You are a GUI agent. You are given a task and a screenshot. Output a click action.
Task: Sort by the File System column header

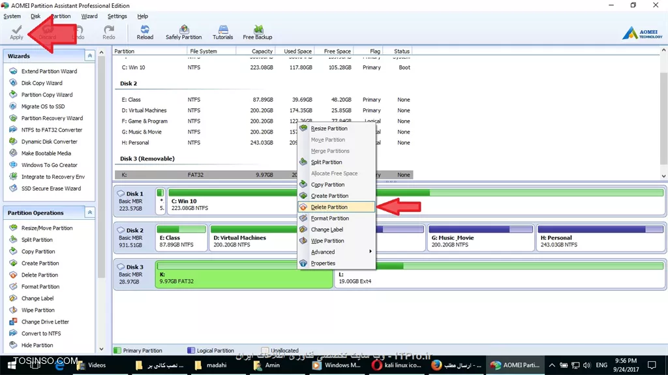coord(211,51)
